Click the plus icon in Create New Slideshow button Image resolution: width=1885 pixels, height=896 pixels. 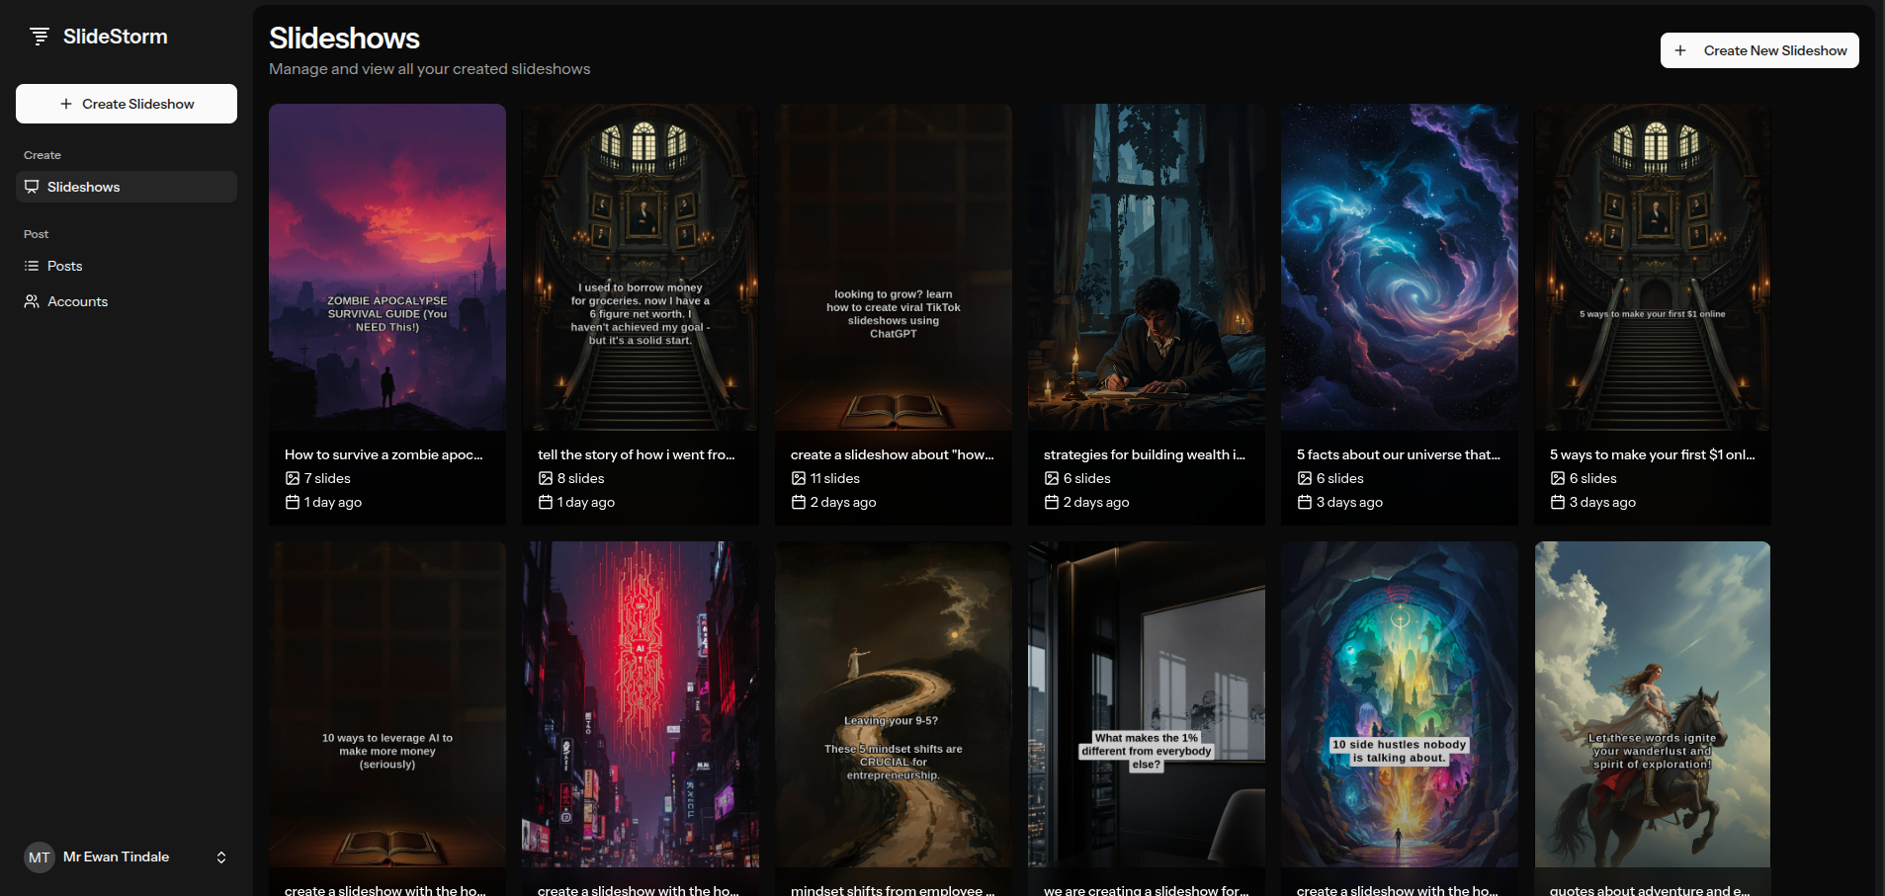1680,50
